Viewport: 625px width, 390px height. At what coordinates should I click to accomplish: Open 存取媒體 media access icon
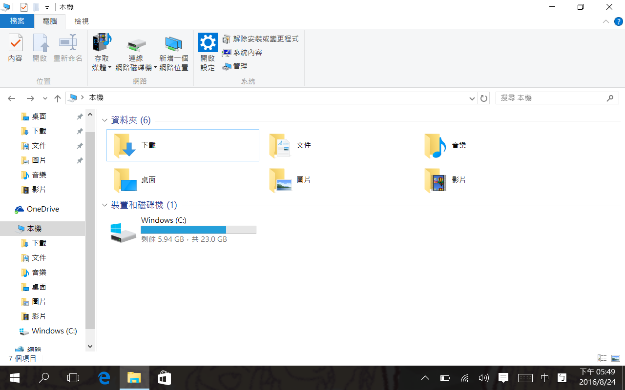[x=102, y=43]
